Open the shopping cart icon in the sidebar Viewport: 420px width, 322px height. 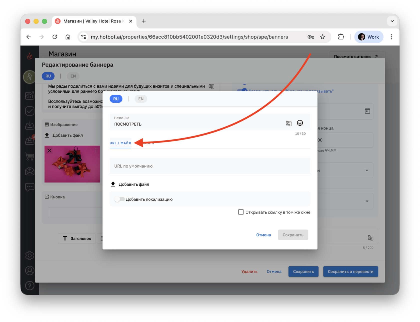(x=30, y=156)
